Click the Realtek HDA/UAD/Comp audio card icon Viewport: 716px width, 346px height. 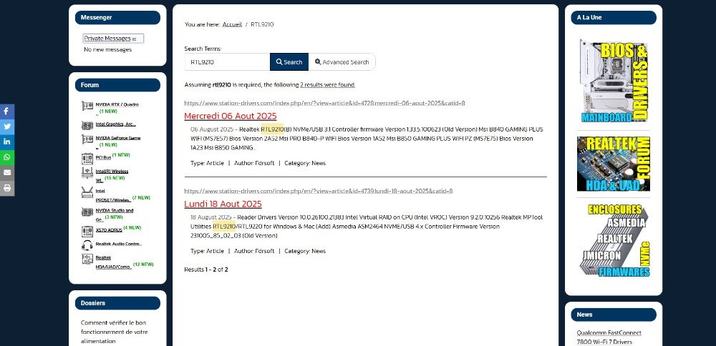pyautogui.click(x=87, y=259)
